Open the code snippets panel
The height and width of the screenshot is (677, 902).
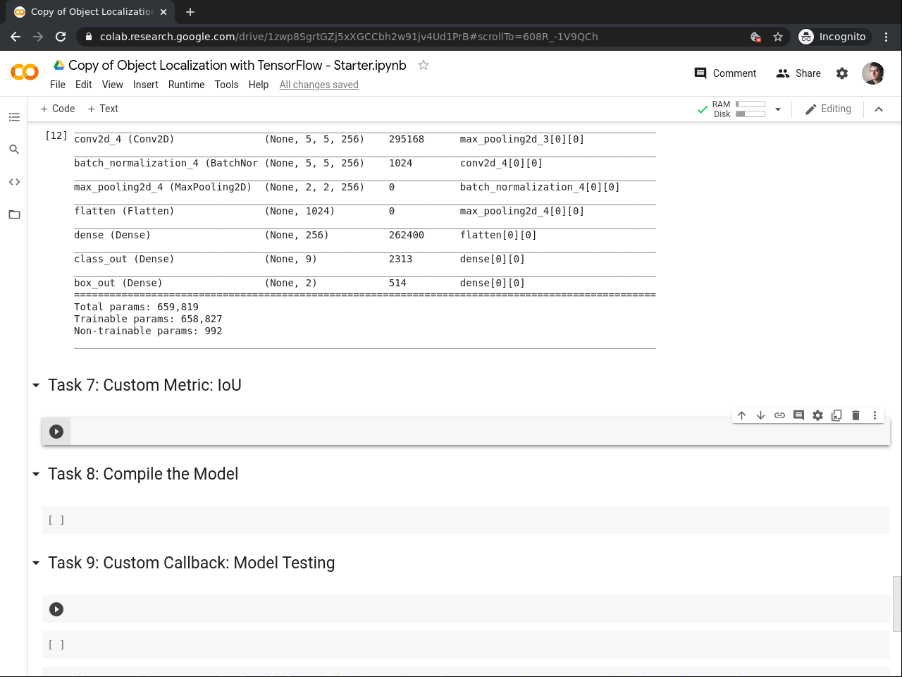click(14, 182)
